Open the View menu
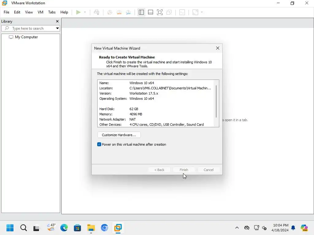Screen dimensions: 314x235 [x=29, y=12]
